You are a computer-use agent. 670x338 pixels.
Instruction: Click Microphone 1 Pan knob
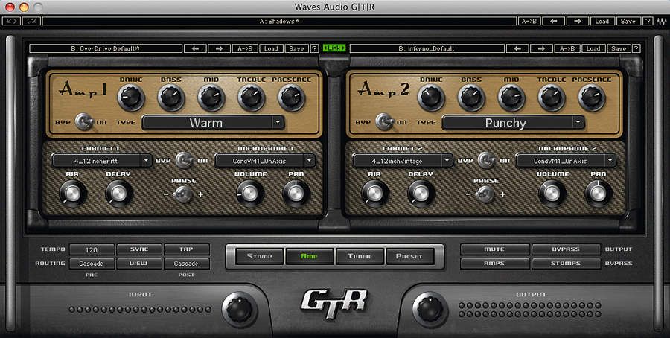point(296,193)
